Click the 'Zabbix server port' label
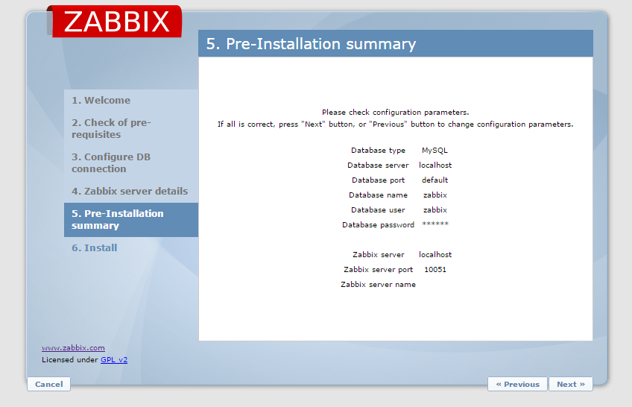 click(x=378, y=270)
